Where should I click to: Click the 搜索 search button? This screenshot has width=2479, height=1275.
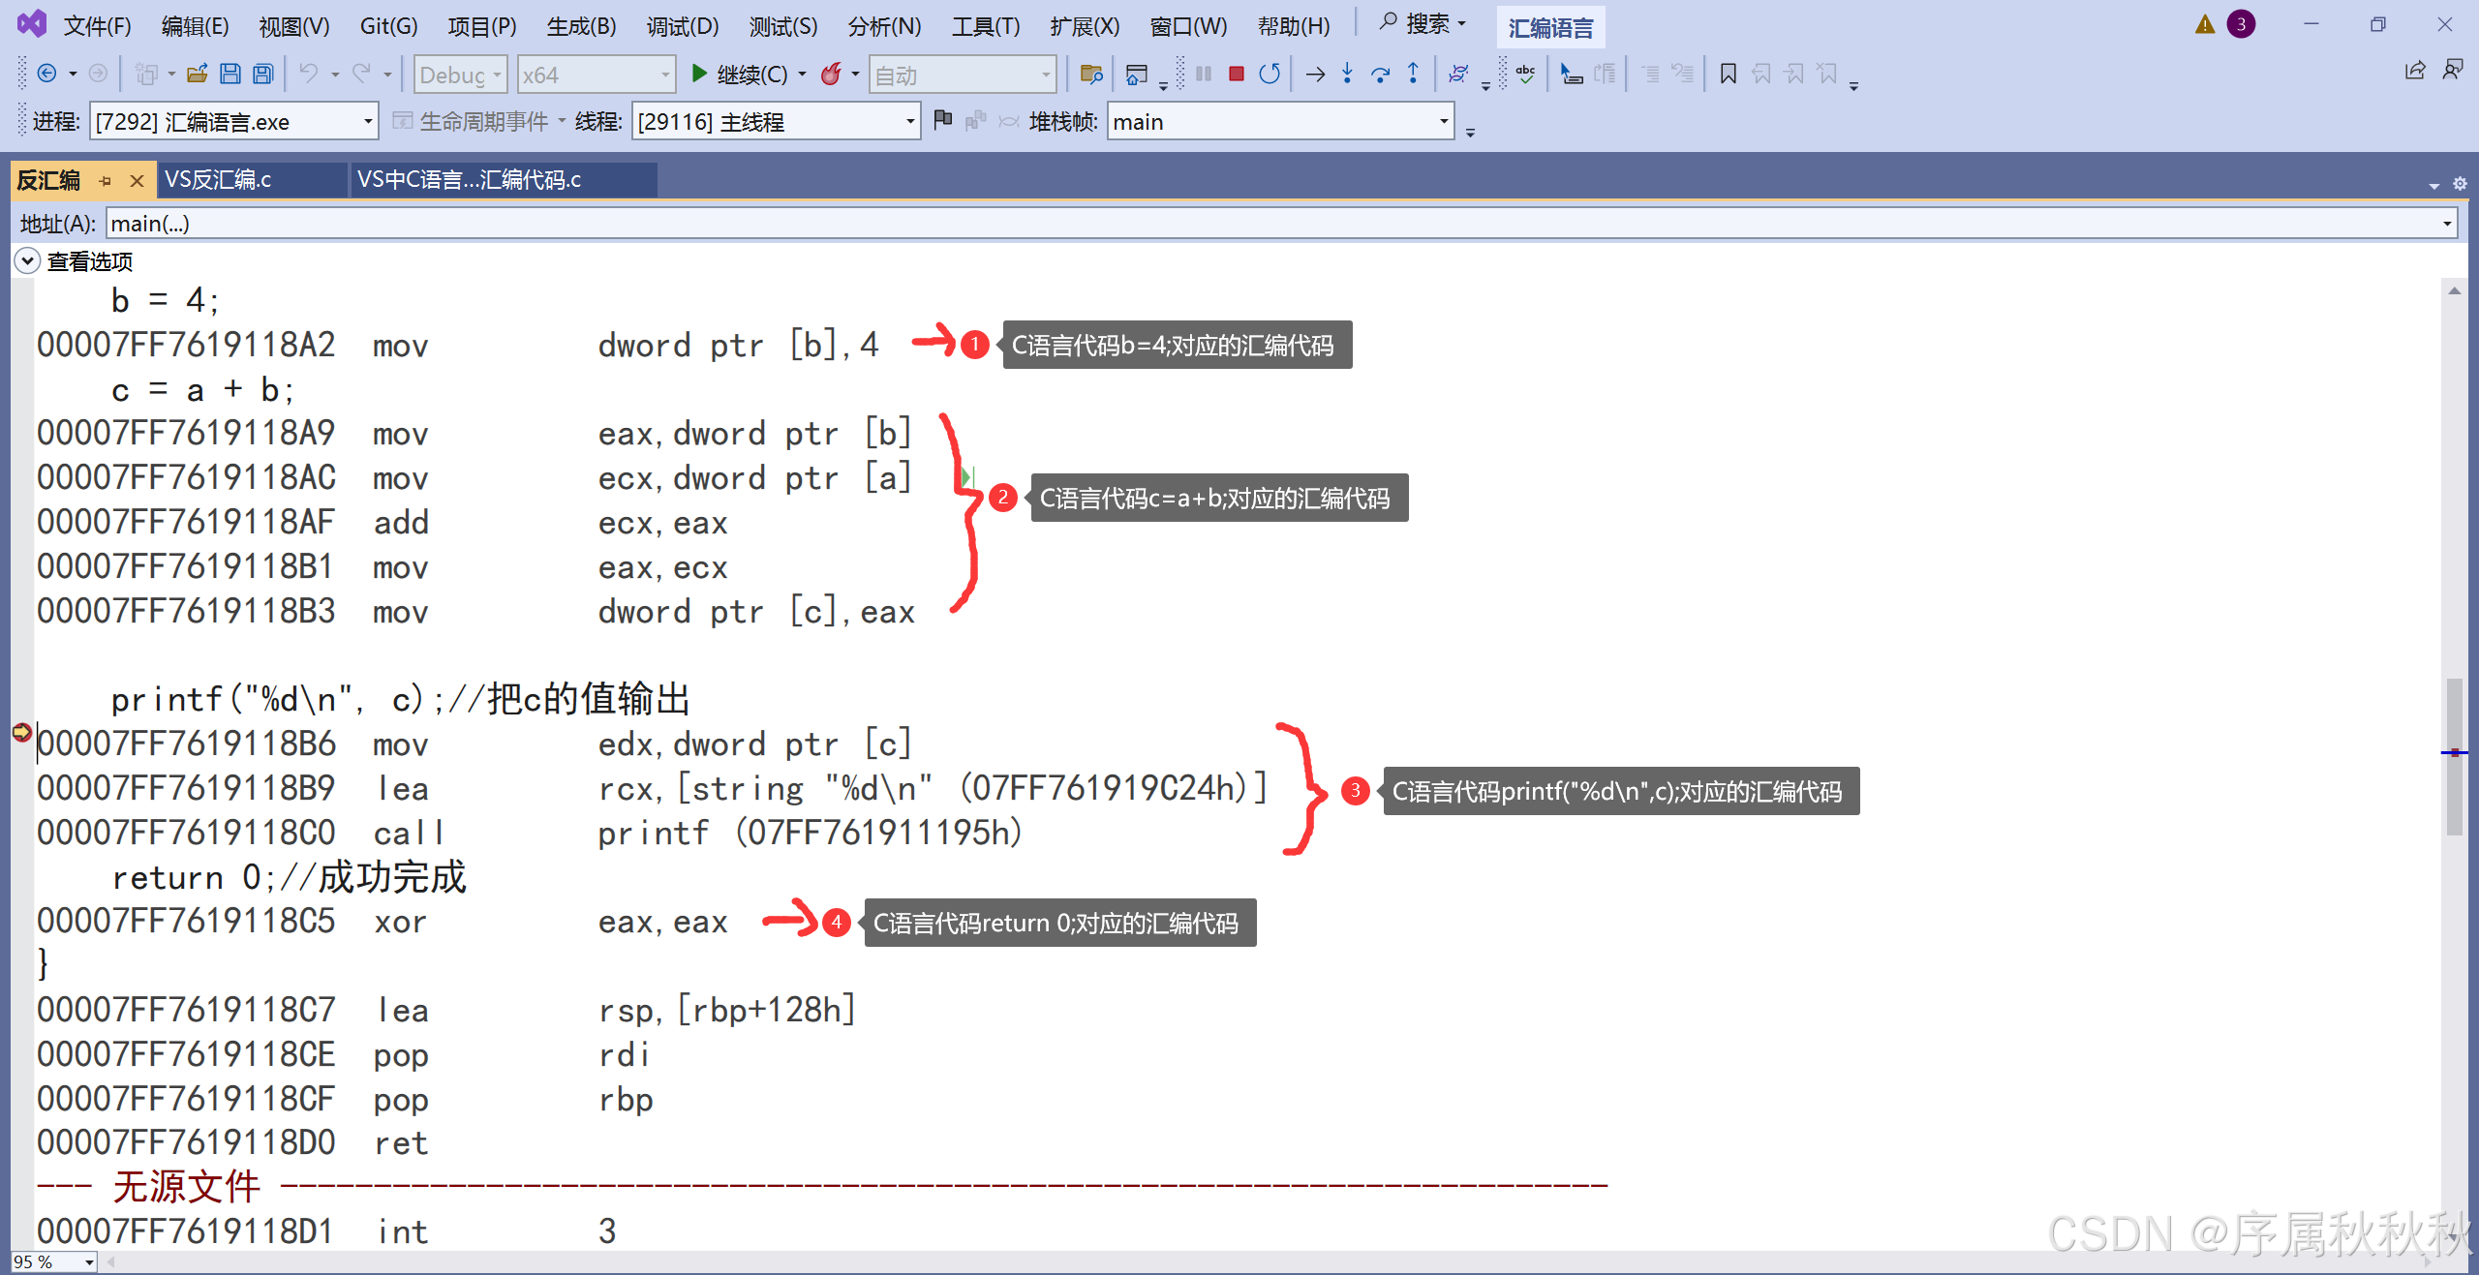[x=1423, y=23]
